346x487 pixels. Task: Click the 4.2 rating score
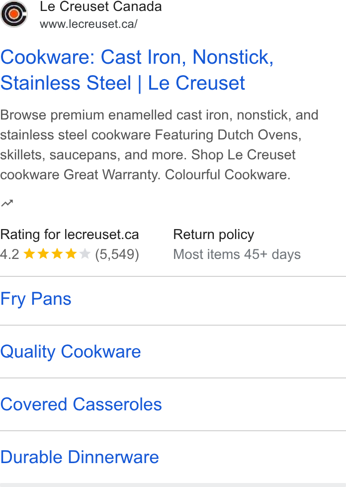point(9,254)
